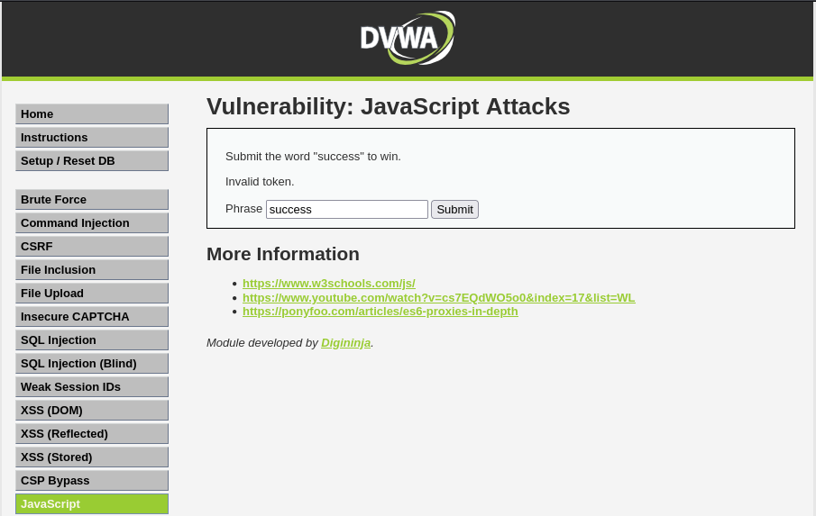Viewport: 816px width, 516px height.
Task: Open the CSP Bypass module
Action: click(x=91, y=481)
